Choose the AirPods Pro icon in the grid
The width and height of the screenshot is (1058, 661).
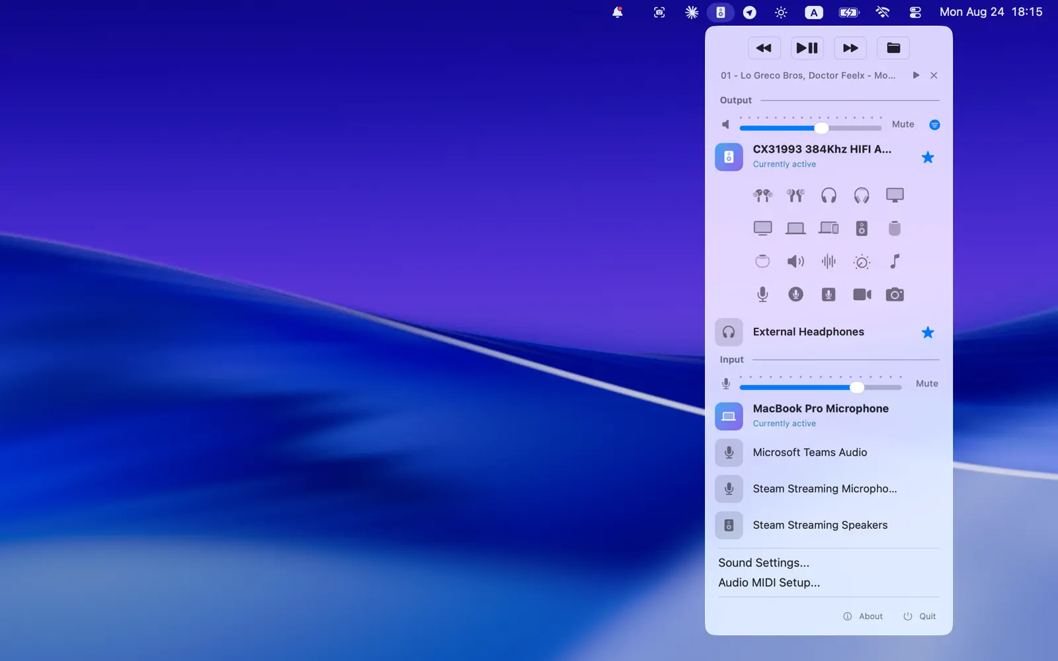tap(795, 196)
